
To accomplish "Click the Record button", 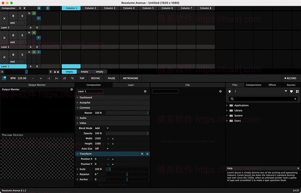I will coord(290,78).
